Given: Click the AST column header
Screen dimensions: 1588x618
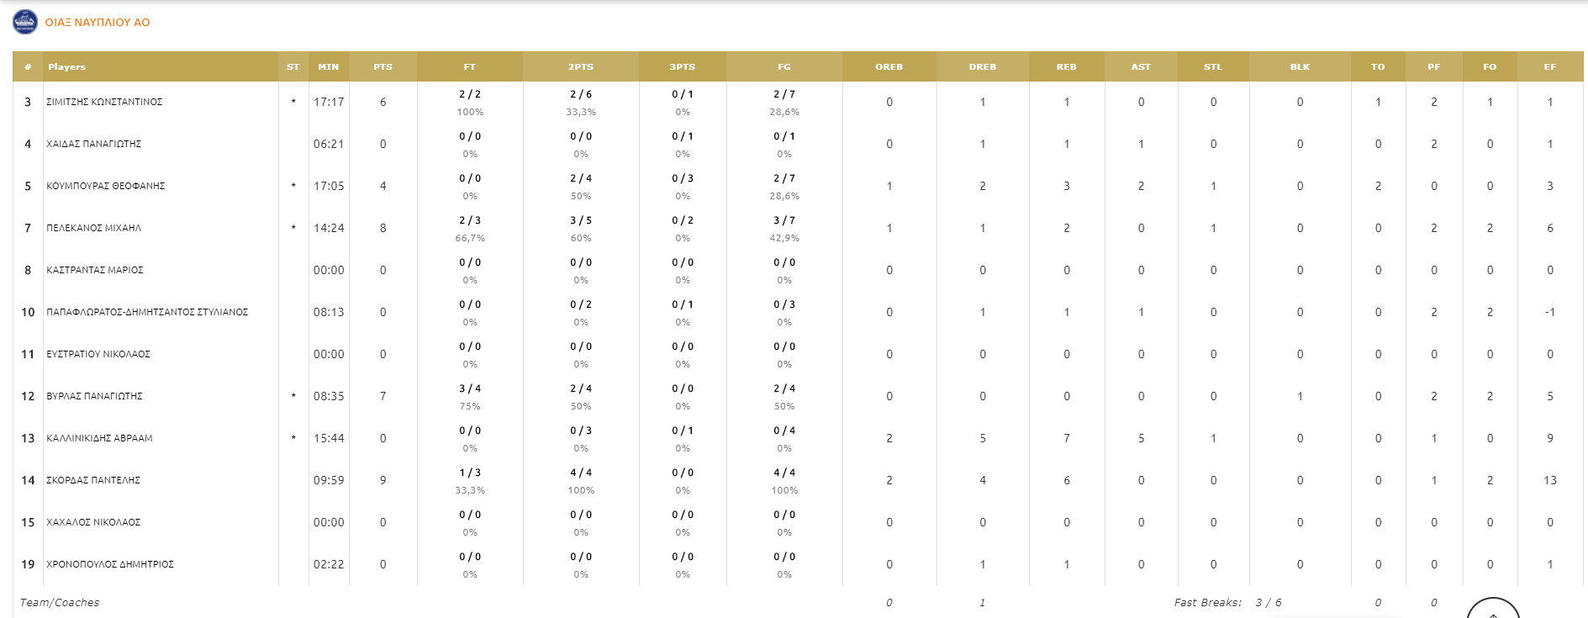Looking at the screenshot, I should point(1141,66).
